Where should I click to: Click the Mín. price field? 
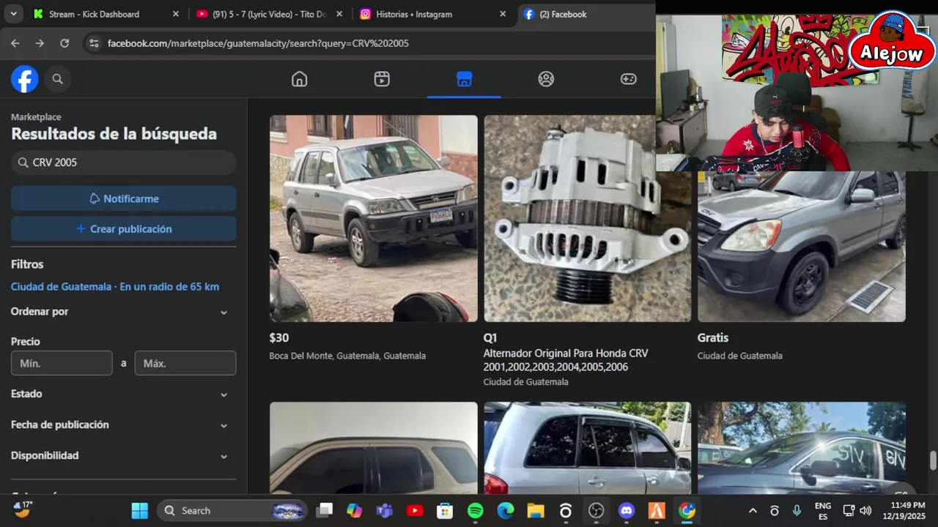coord(62,363)
